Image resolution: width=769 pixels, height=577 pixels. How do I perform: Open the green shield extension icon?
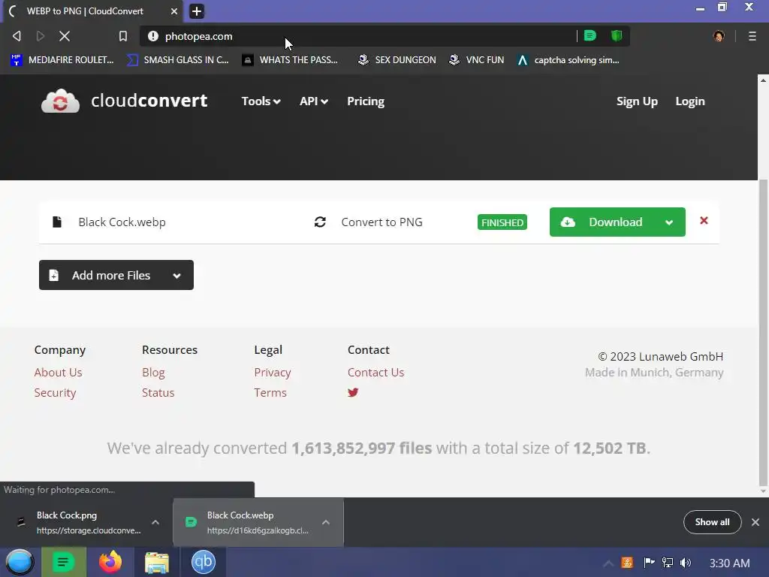tap(617, 35)
